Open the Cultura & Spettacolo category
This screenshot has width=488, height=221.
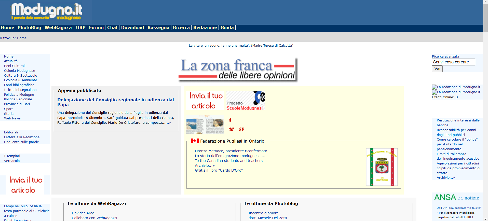coord(21,76)
